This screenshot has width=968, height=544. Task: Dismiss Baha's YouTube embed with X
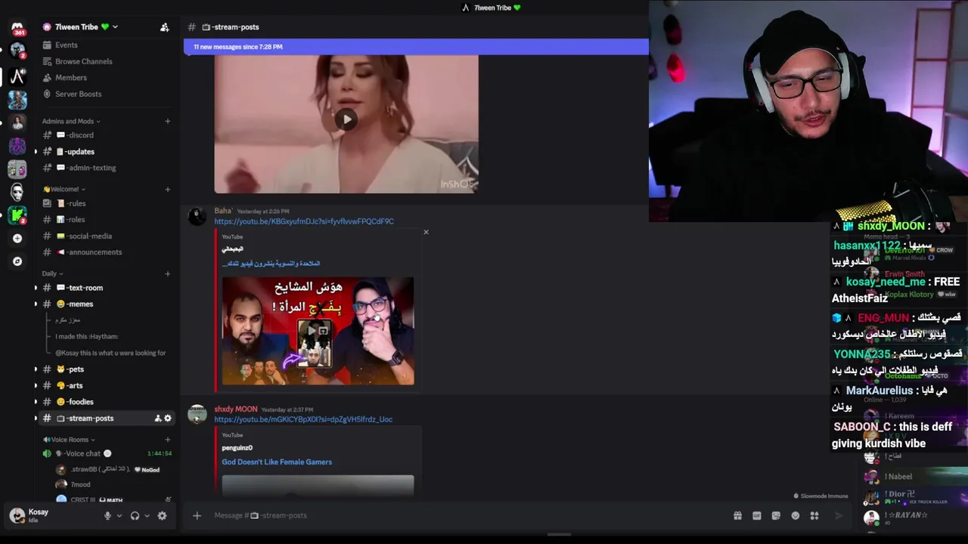pyautogui.click(x=426, y=232)
